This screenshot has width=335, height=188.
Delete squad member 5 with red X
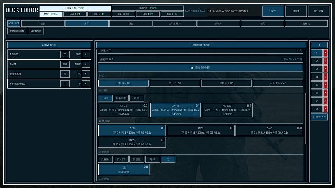[x=325, y=85]
